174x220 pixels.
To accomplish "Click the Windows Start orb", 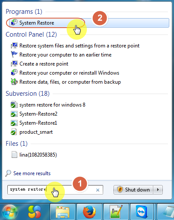I will 10,212.
